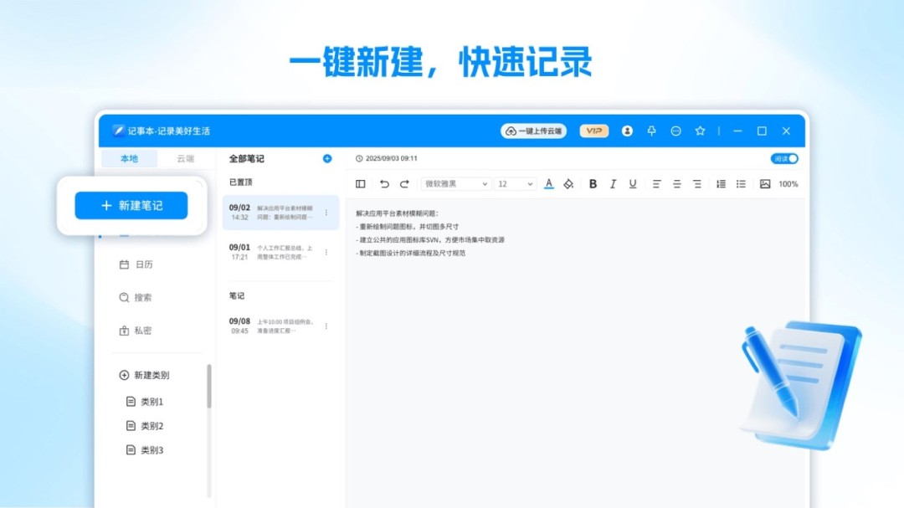This screenshot has width=904, height=508.
Task: Toggle italic formatting
Action: click(x=613, y=184)
